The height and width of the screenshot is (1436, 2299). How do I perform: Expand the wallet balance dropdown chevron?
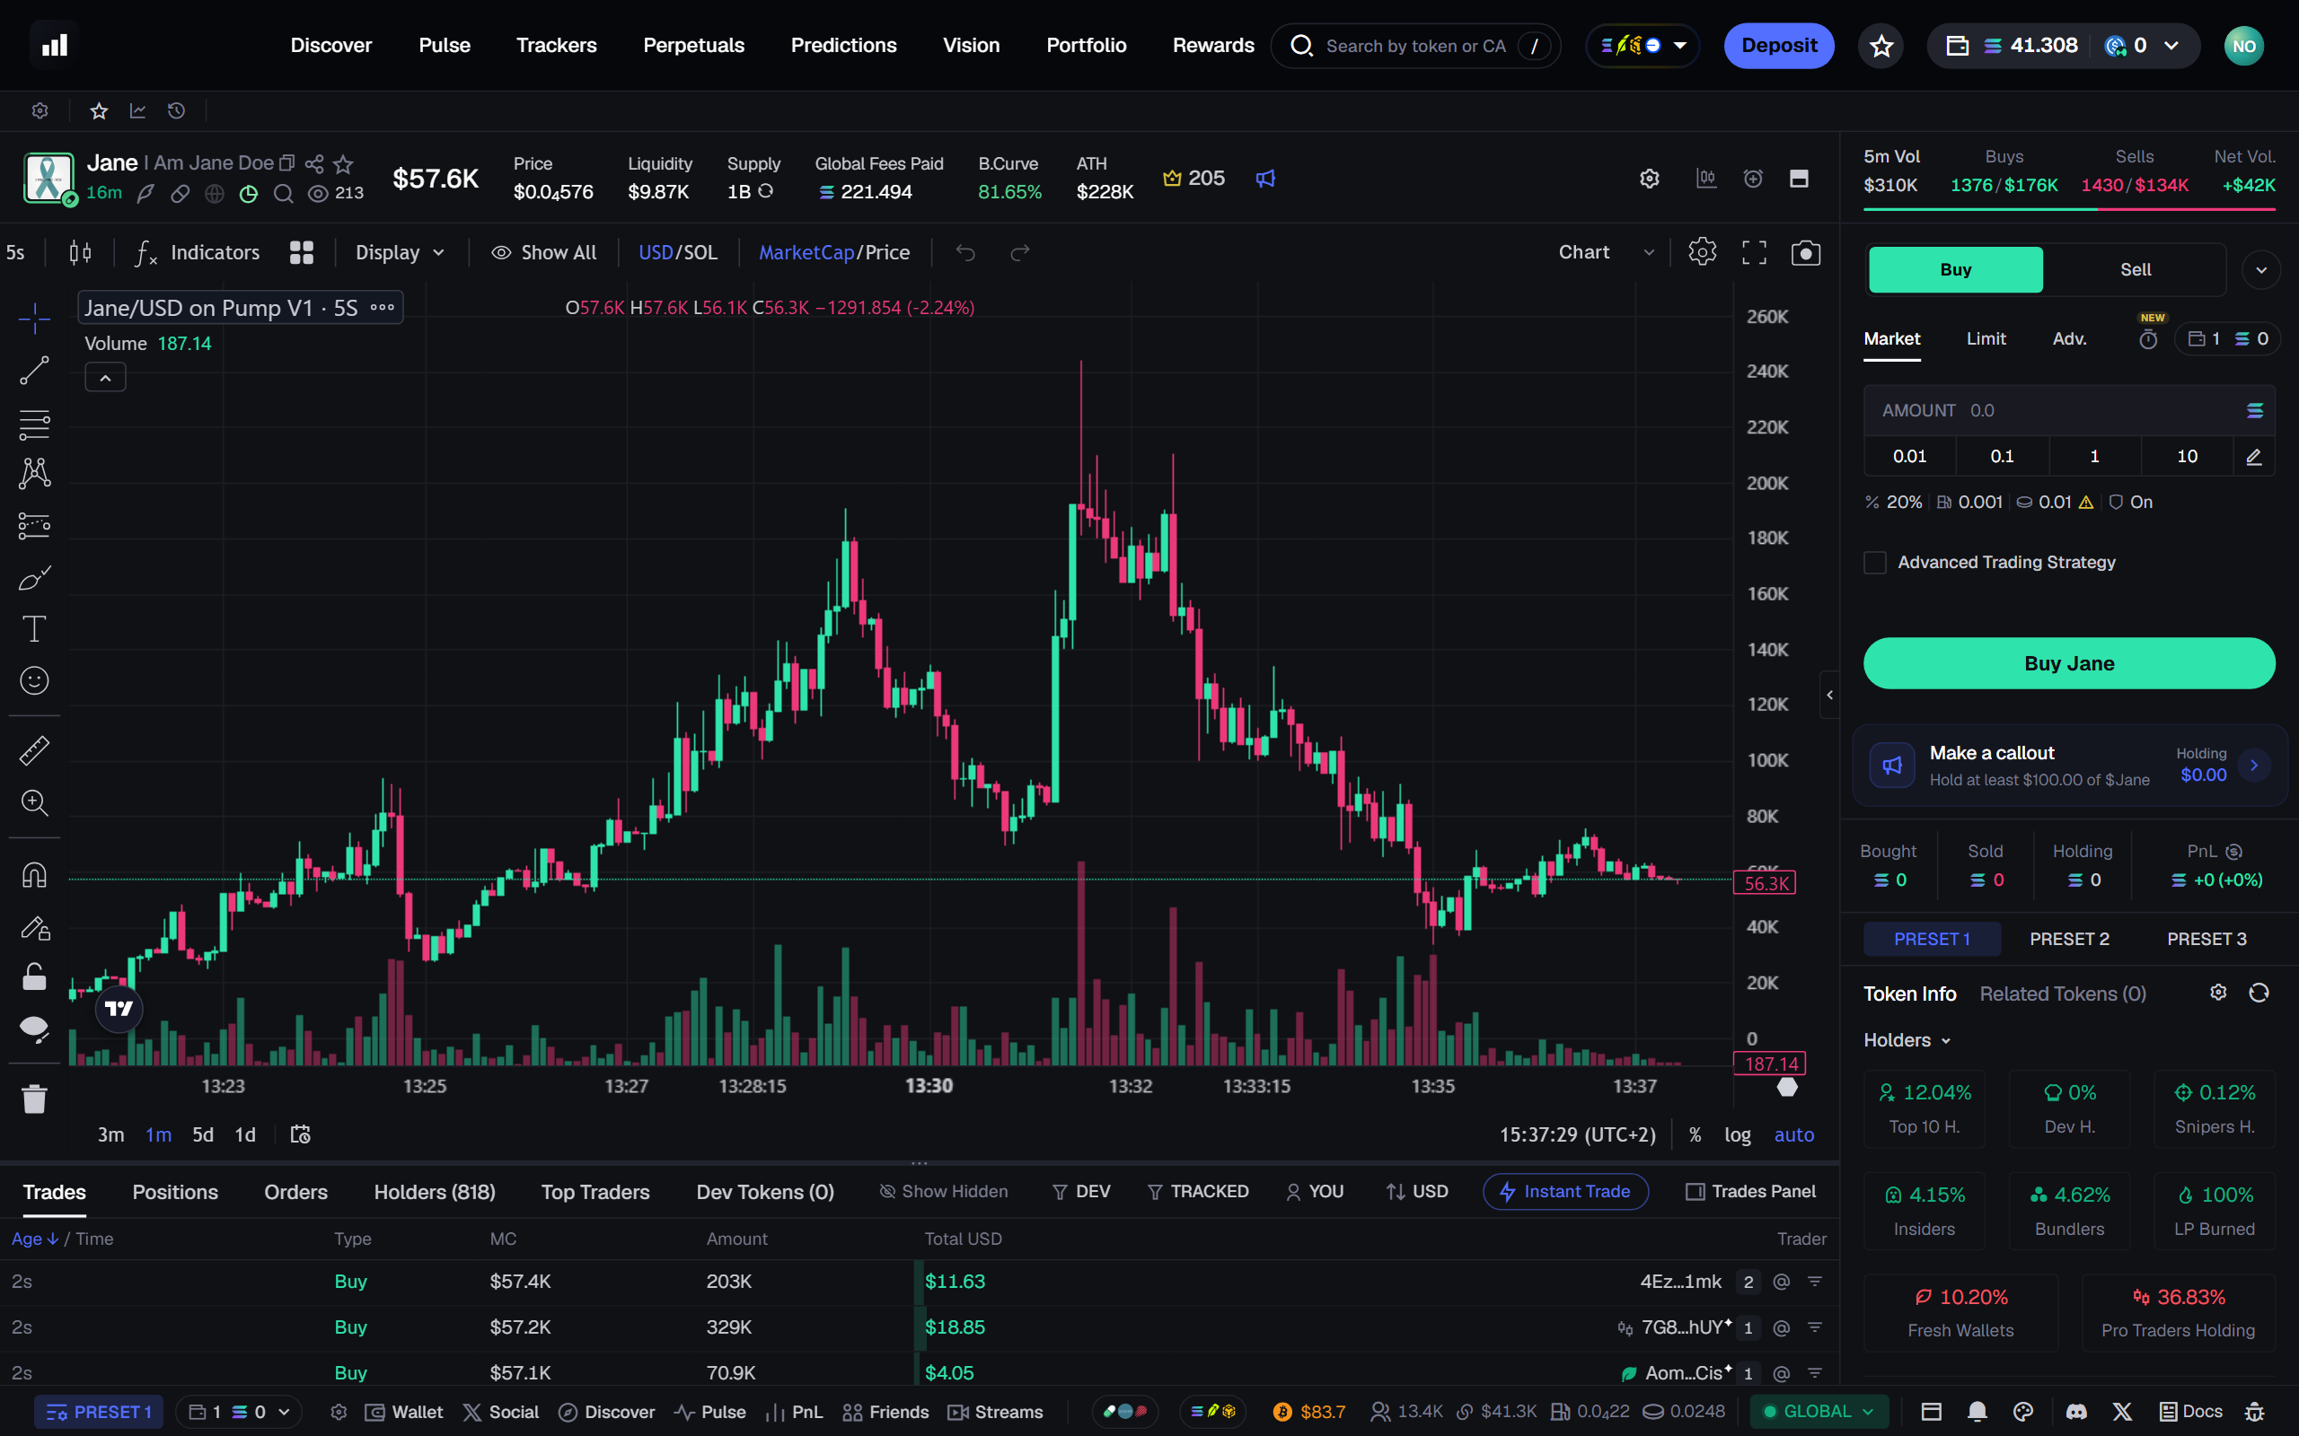2171,46
